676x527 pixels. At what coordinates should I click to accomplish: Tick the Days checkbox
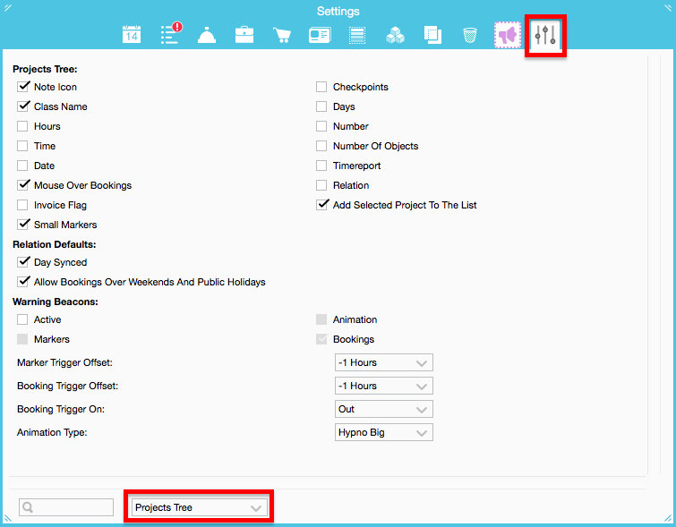point(321,106)
